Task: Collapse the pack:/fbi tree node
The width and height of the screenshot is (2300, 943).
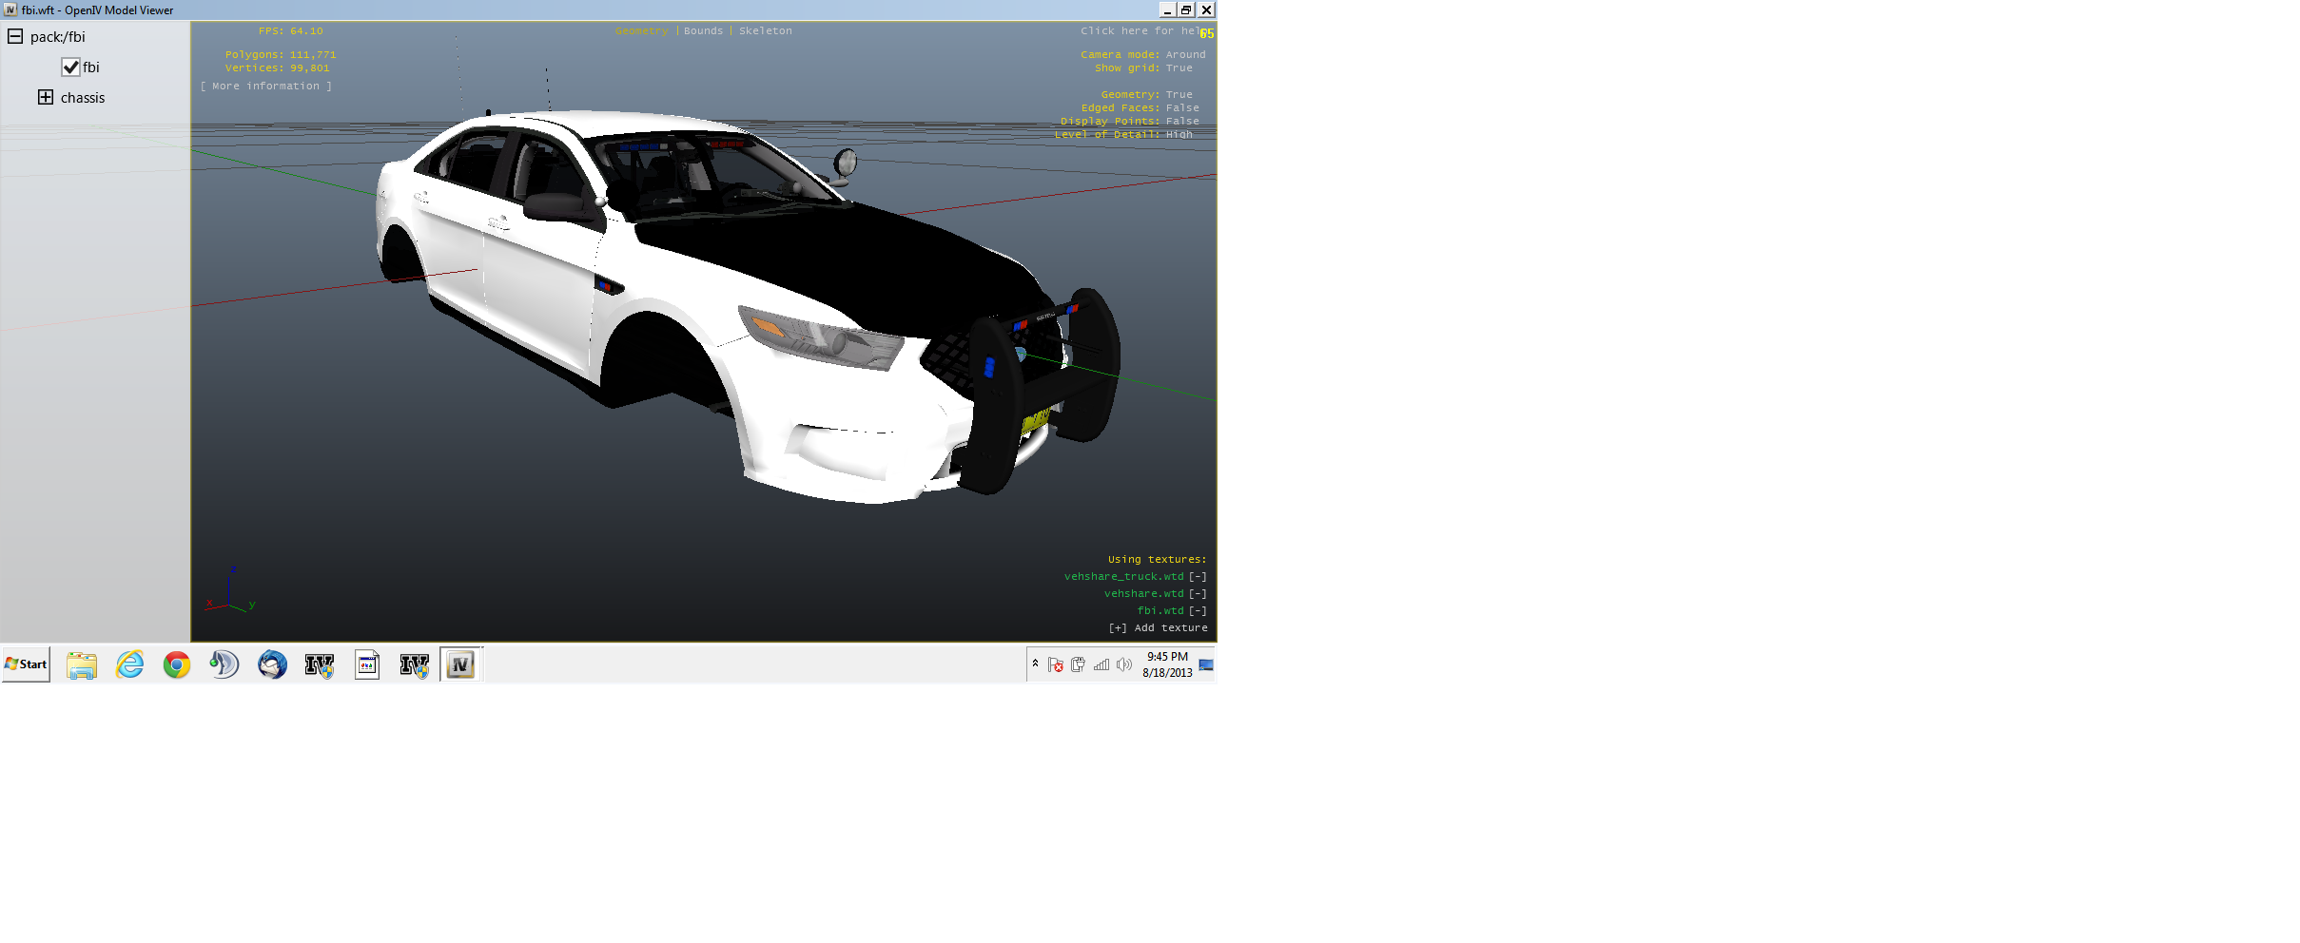Action: 15,37
